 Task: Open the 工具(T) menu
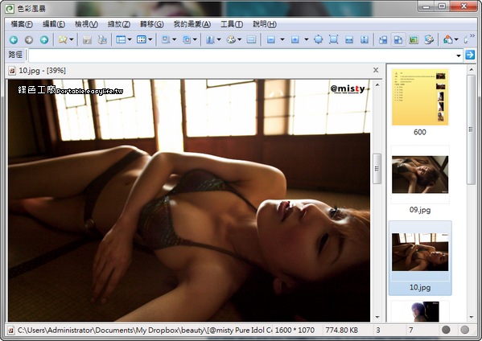(x=232, y=24)
